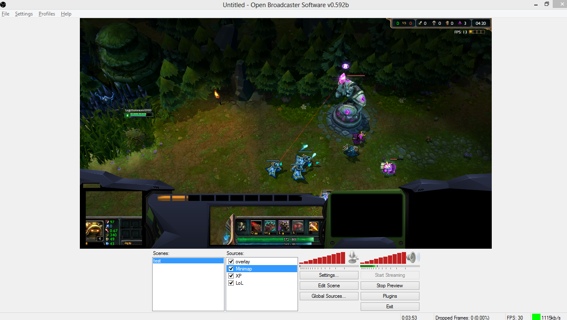This screenshot has height=320, width=567.
Task: Open the File menu
Action: click(5, 14)
